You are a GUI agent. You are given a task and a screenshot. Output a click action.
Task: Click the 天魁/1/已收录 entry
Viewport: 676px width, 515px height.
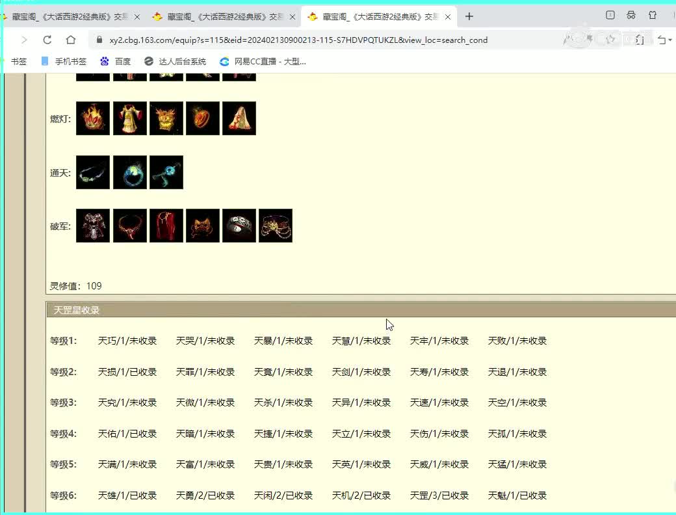(517, 495)
